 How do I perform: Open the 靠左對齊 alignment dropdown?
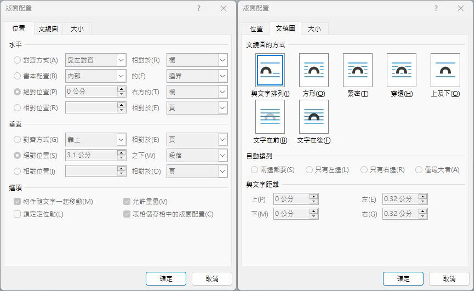122,60
